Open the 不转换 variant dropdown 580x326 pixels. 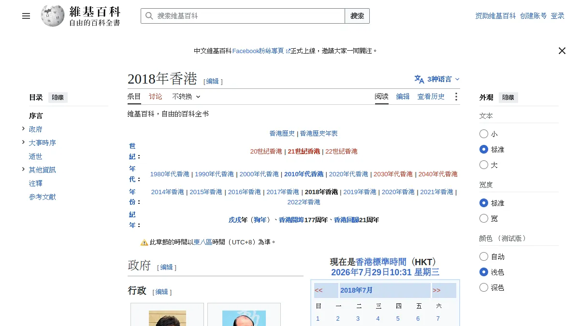tap(186, 97)
